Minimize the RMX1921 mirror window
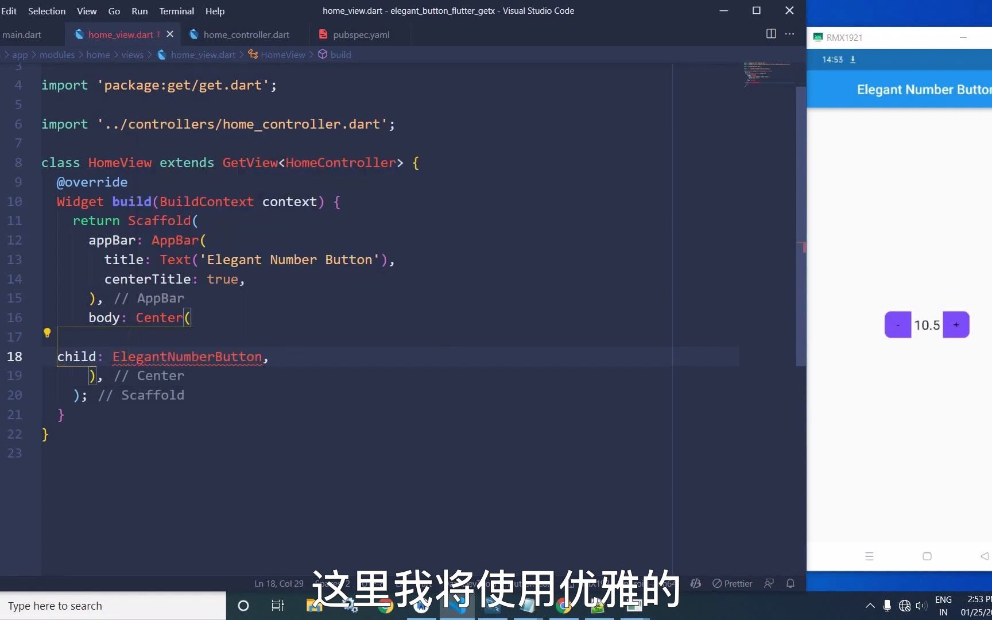992x620 pixels. [x=963, y=37]
